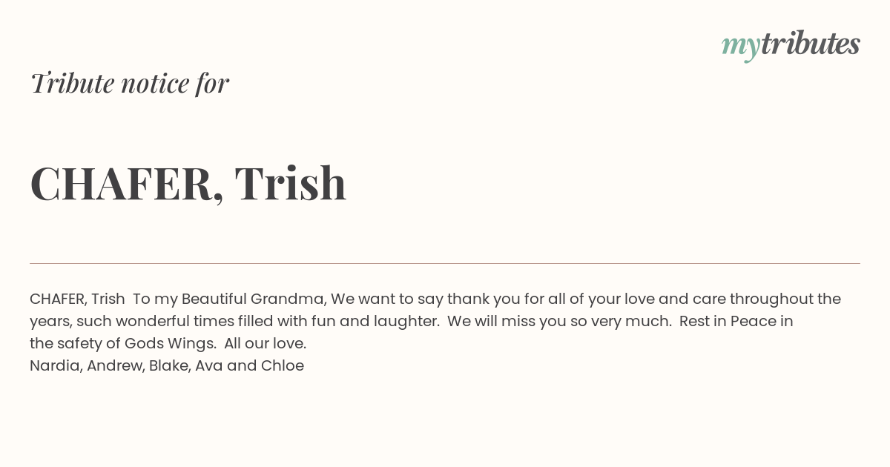890x467 pixels.
Task: Click the grey 'tributes' part of logo
Action: point(811,43)
